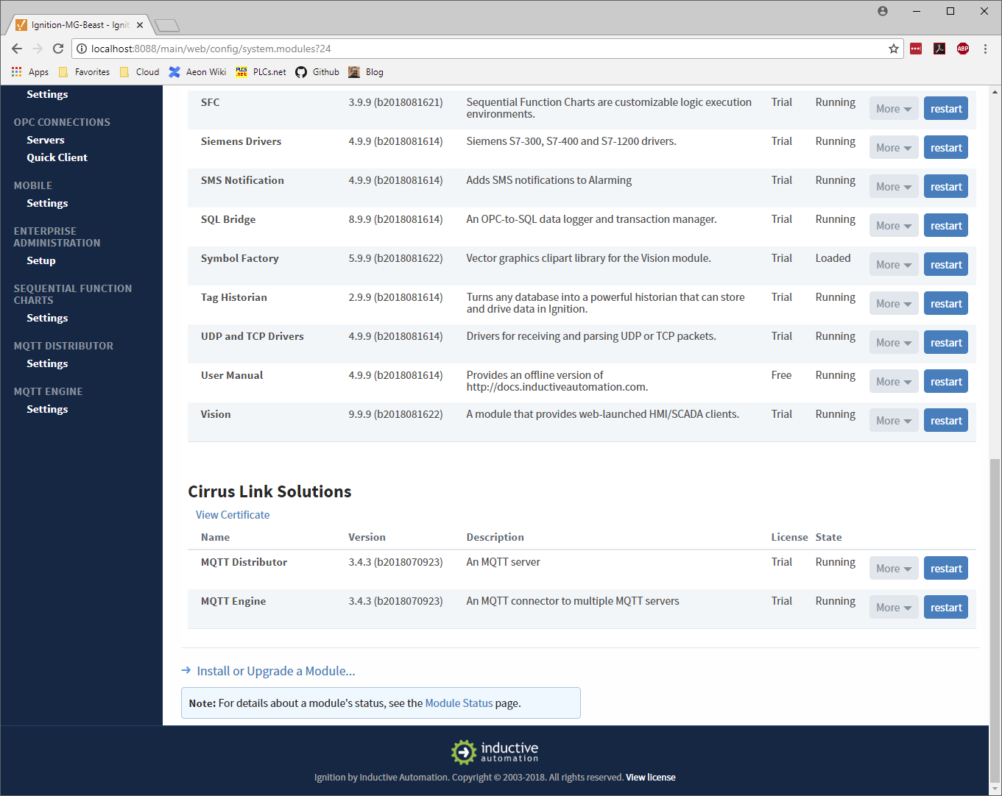Restart the User Manual module
This screenshot has height=796, width=1002.
pyautogui.click(x=946, y=382)
